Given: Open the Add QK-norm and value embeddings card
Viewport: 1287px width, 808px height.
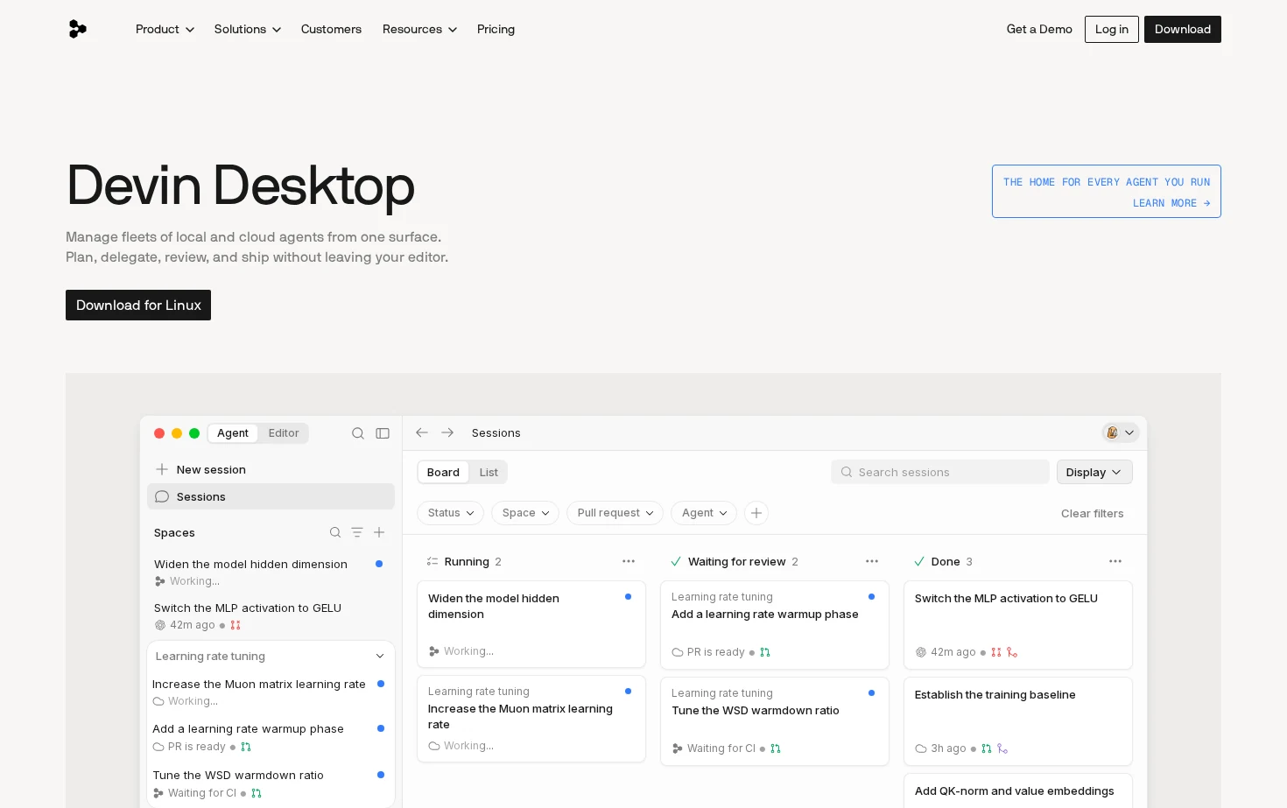Looking at the screenshot, I should click(1018, 790).
